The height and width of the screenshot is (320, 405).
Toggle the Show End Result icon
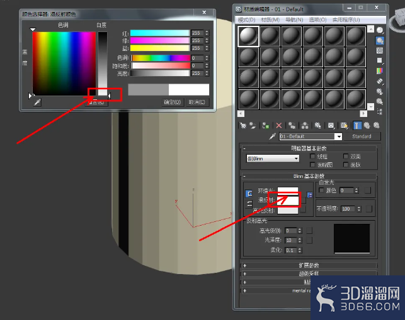point(357,126)
